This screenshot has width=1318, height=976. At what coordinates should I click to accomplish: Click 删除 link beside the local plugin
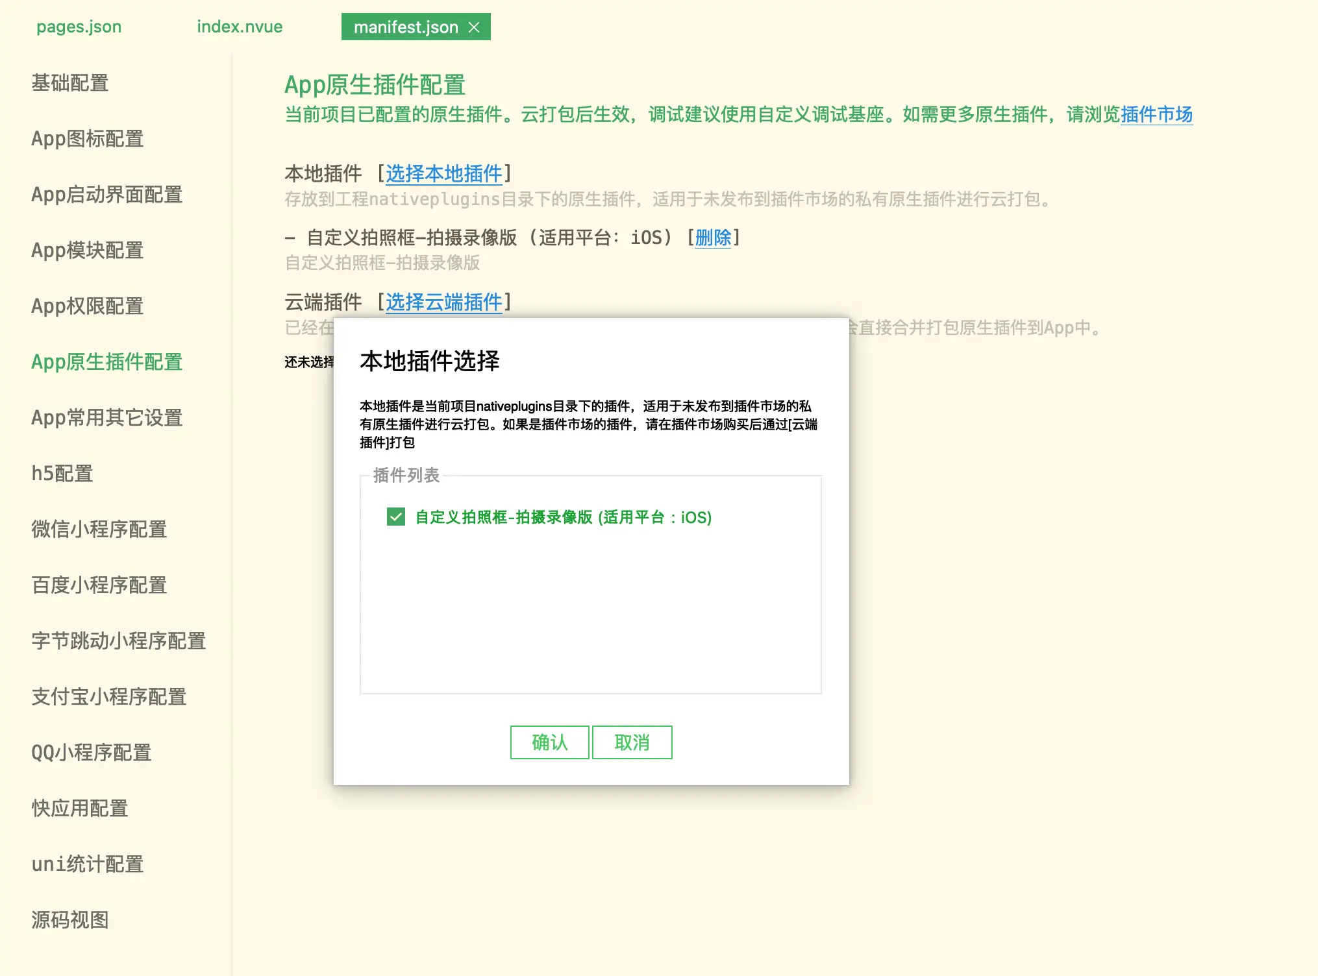[x=713, y=238]
